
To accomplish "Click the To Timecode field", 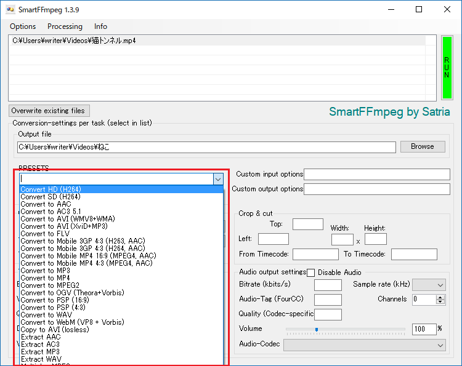I will 414,254.
